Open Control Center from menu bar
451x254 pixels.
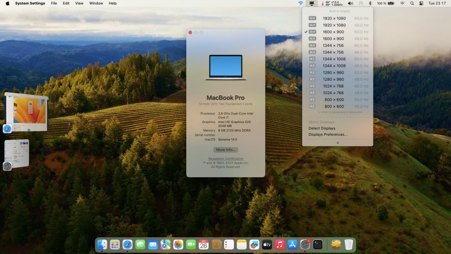(x=421, y=3)
